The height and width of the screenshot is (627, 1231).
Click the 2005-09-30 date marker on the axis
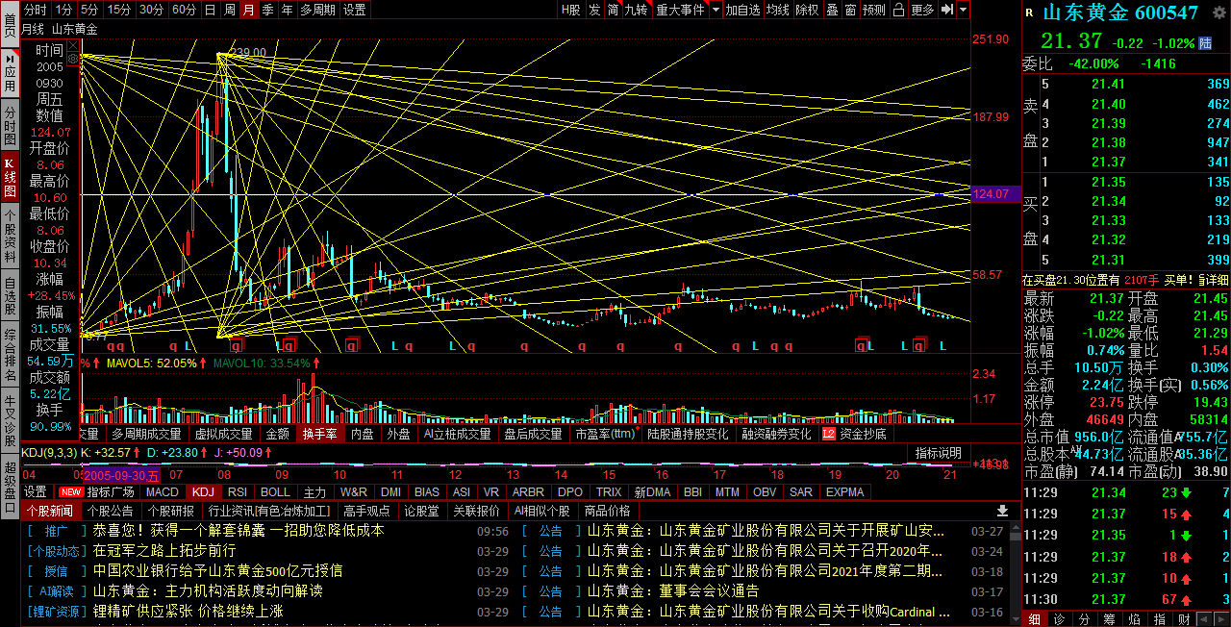click(121, 475)
